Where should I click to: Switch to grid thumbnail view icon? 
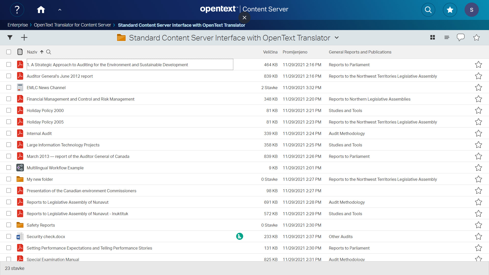[x=432, y=37]
